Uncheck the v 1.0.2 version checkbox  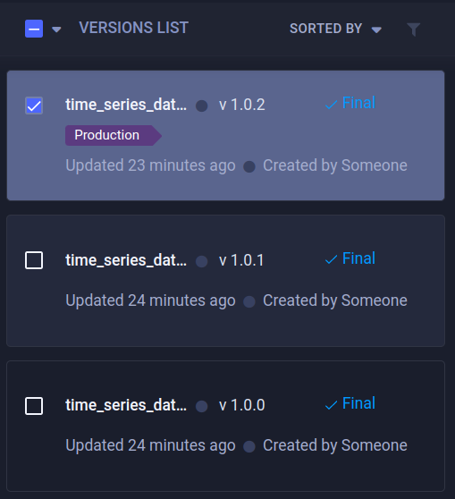(34, 106)
